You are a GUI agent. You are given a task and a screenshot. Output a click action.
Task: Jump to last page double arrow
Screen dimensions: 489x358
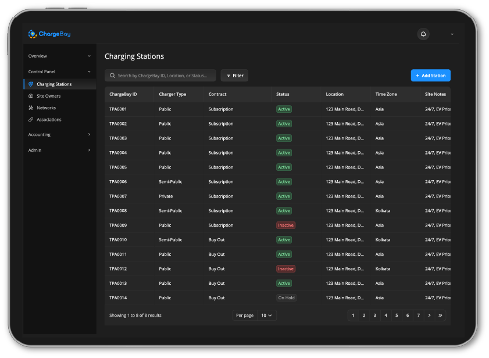(440, 316)
